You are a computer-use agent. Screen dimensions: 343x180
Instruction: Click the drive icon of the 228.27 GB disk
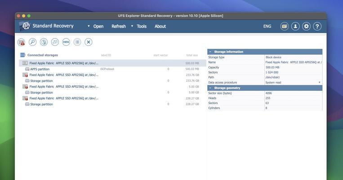[25, 98]
